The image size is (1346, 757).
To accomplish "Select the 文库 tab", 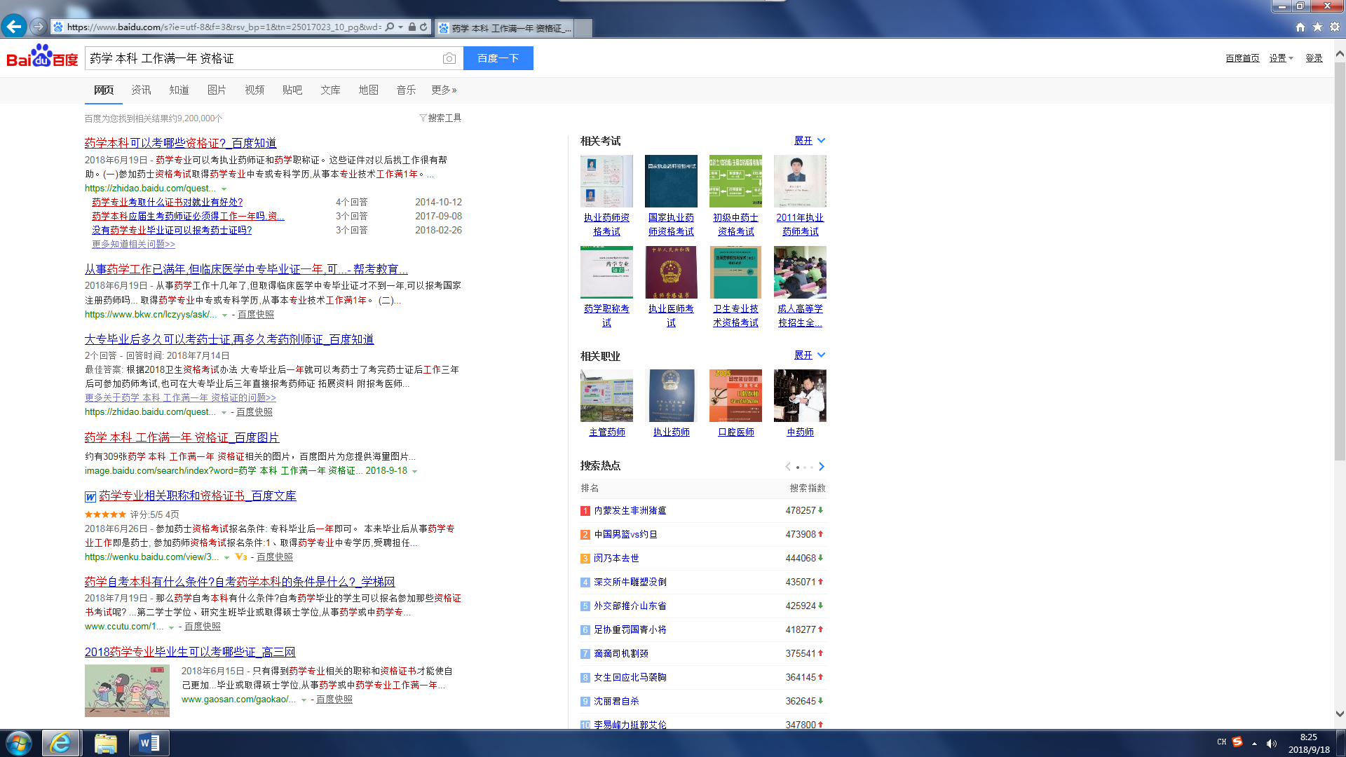I will click(x=330, y=90).
